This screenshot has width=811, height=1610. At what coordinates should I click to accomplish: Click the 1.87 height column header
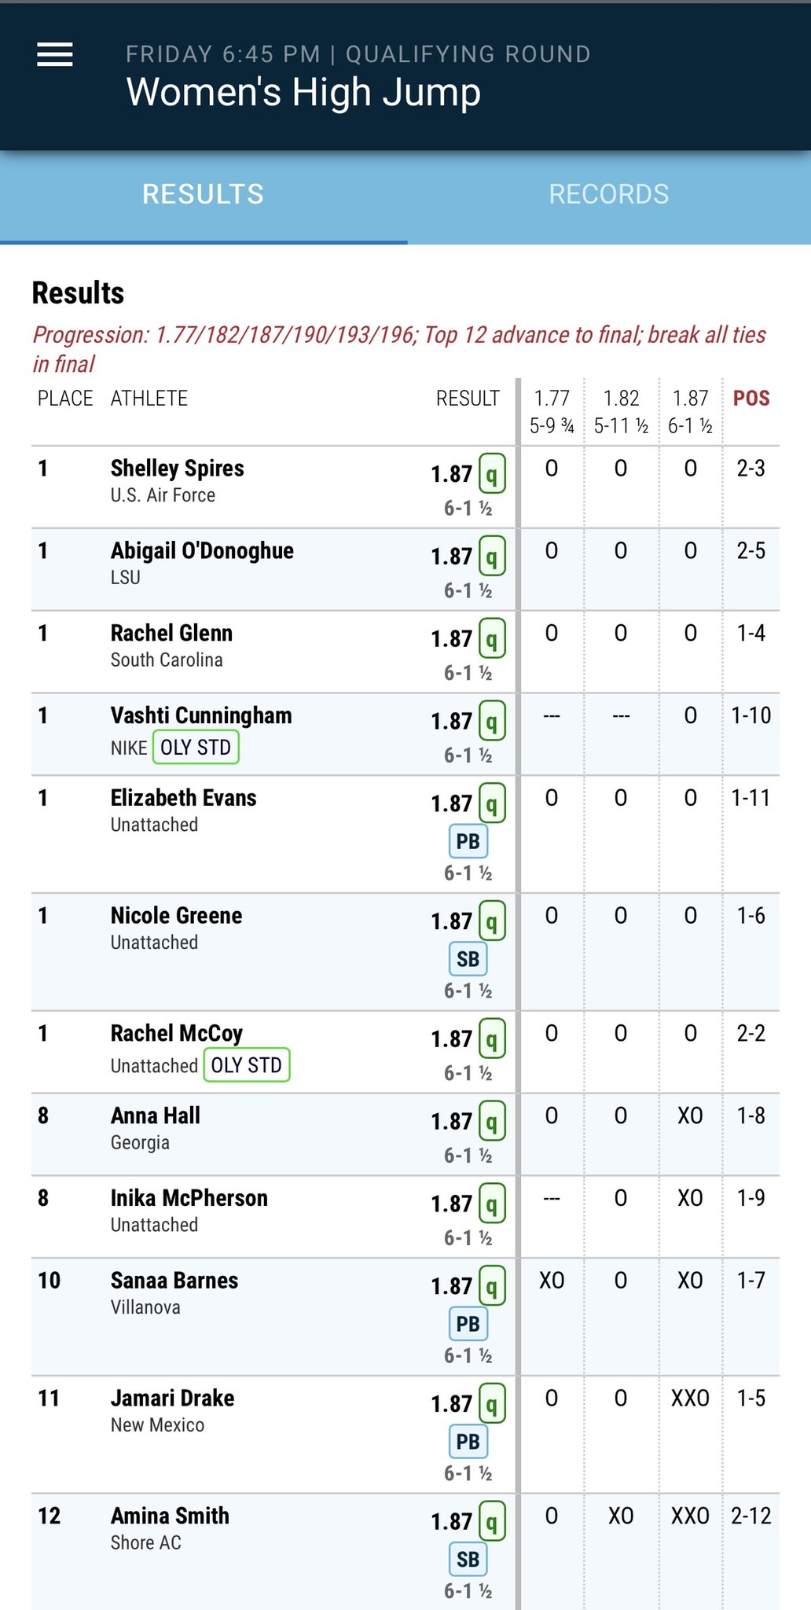(x=690, y=410)
